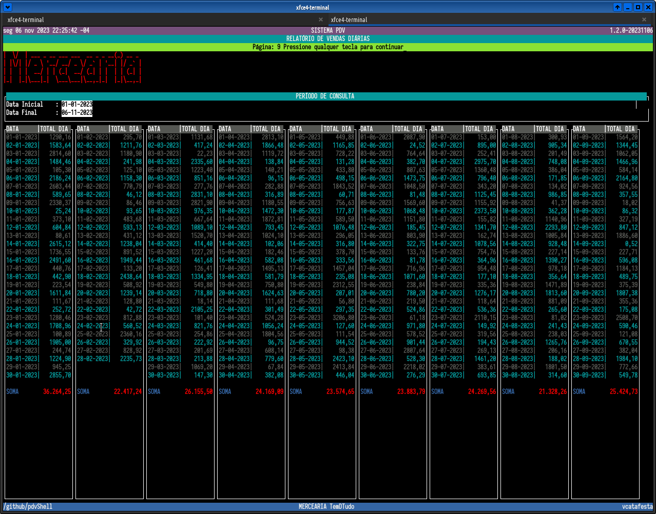This screenshot has height=514, width=656.
Task: Click the date row 30-01-2023
Action: click(x=39, y=375)
